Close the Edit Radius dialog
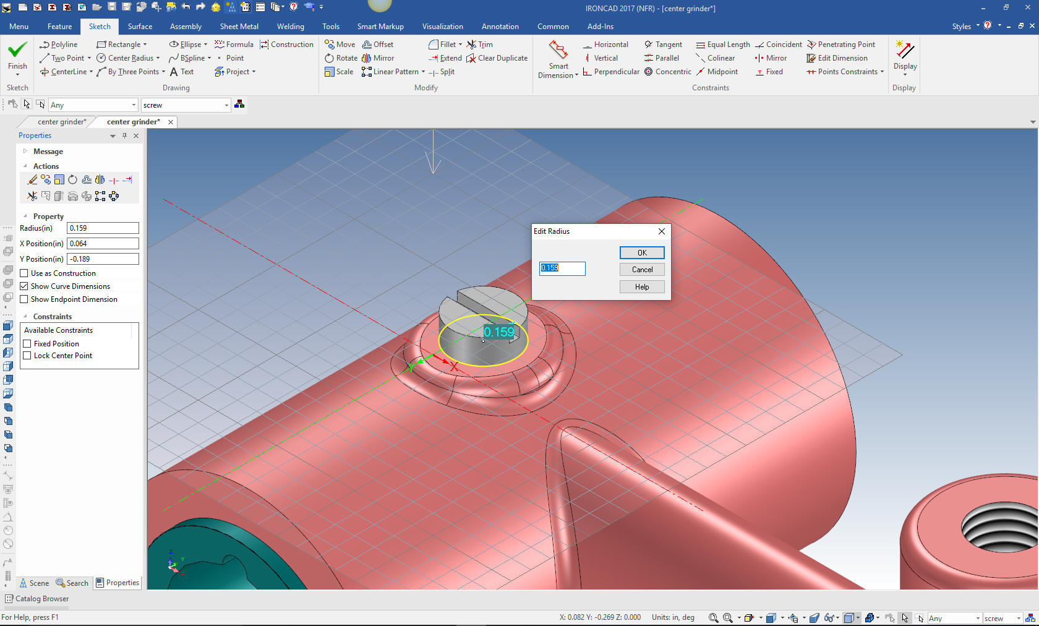The image size is (1039, 626). [x=662, y=231]
